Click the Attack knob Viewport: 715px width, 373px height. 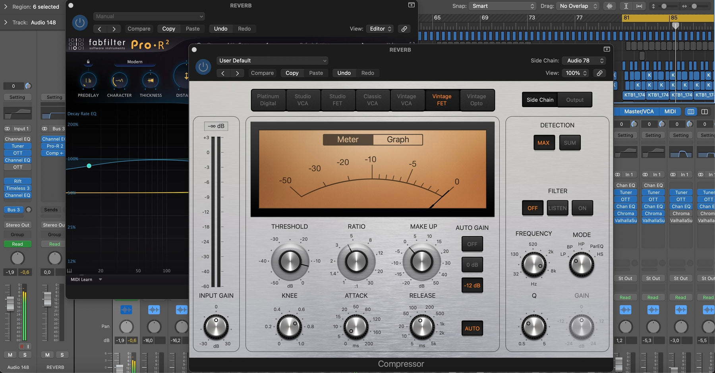pyautogui.click(x=356, y=327)
